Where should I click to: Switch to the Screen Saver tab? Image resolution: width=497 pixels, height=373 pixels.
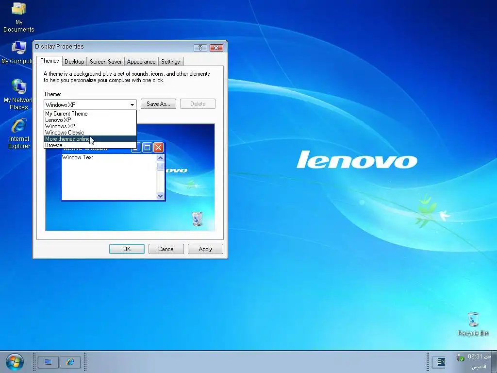(105, 62)
